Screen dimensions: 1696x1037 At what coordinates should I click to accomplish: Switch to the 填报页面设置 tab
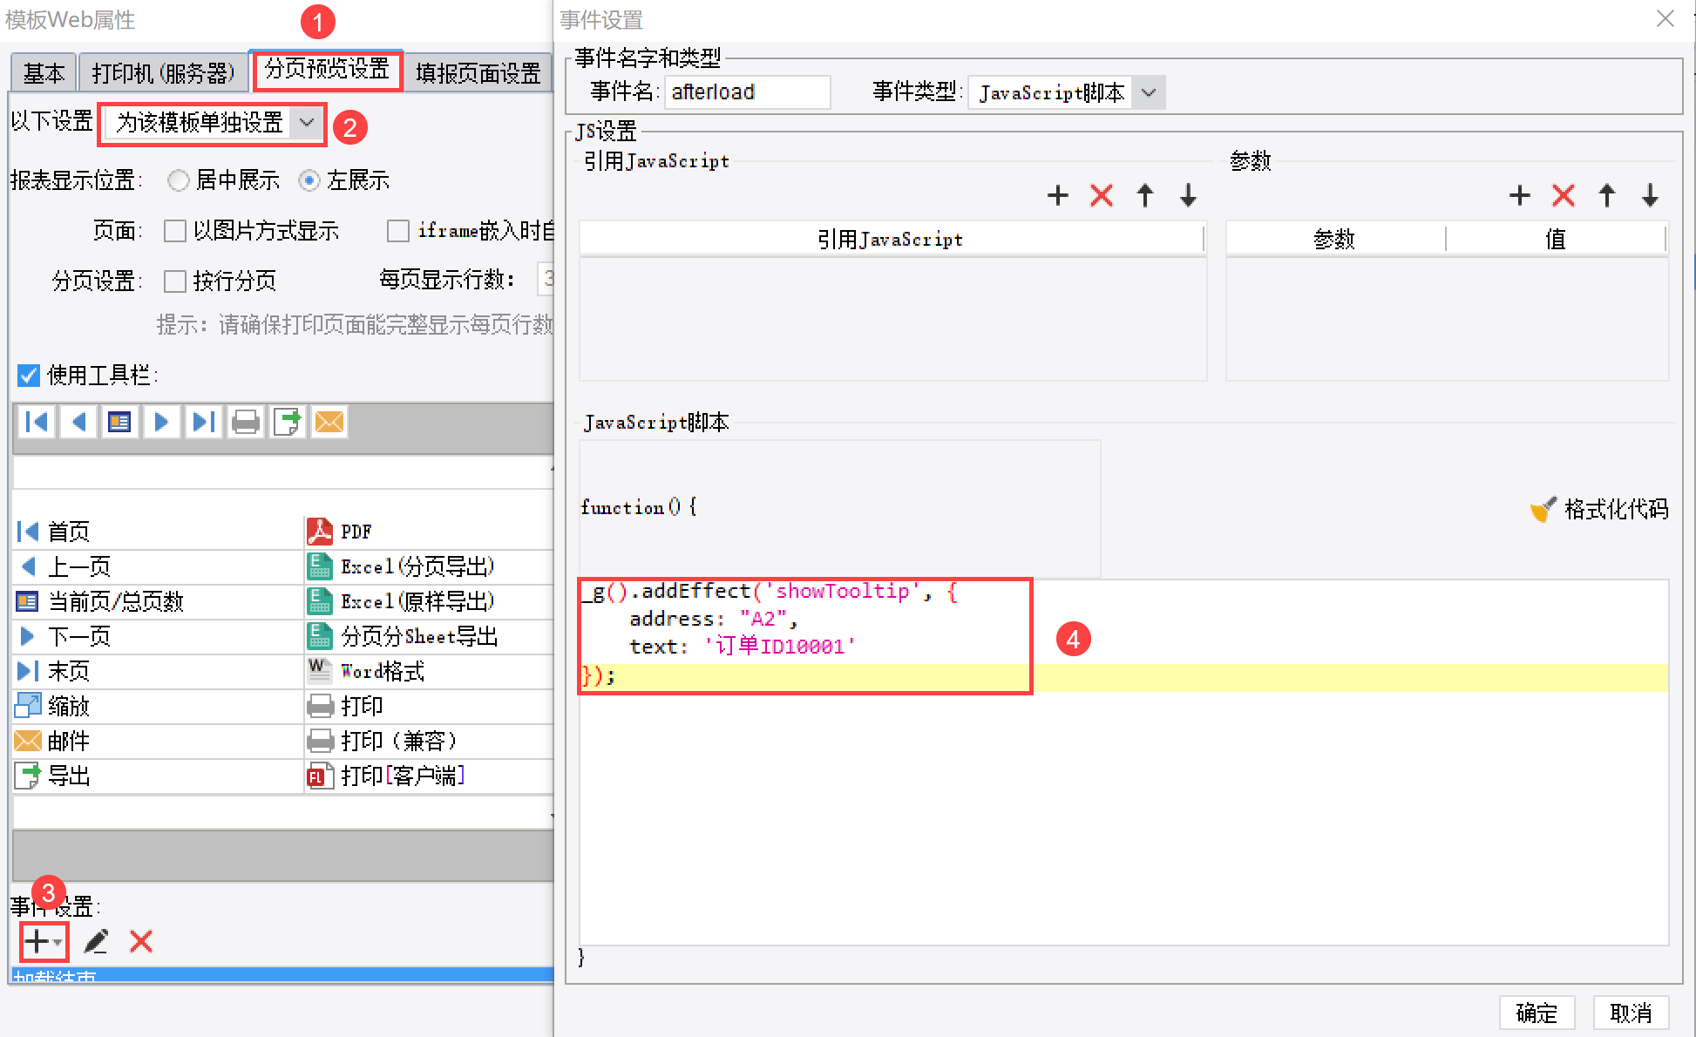coord(478,73)
